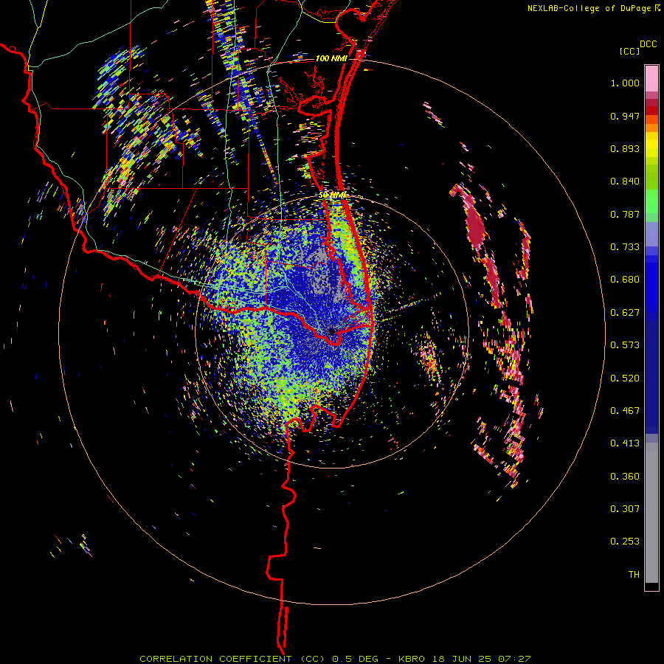Screen dimensions: 664x664
Task: Click the 0.413 legend value
Action: click(x=625, y=443)
